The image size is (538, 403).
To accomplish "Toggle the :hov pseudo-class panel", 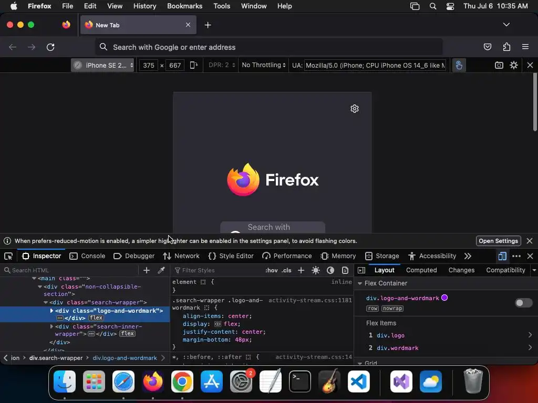I will click(272, 270).
